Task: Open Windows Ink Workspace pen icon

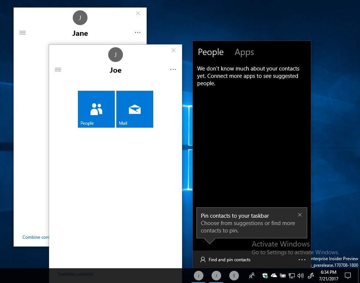Action: tap(311, 275)
